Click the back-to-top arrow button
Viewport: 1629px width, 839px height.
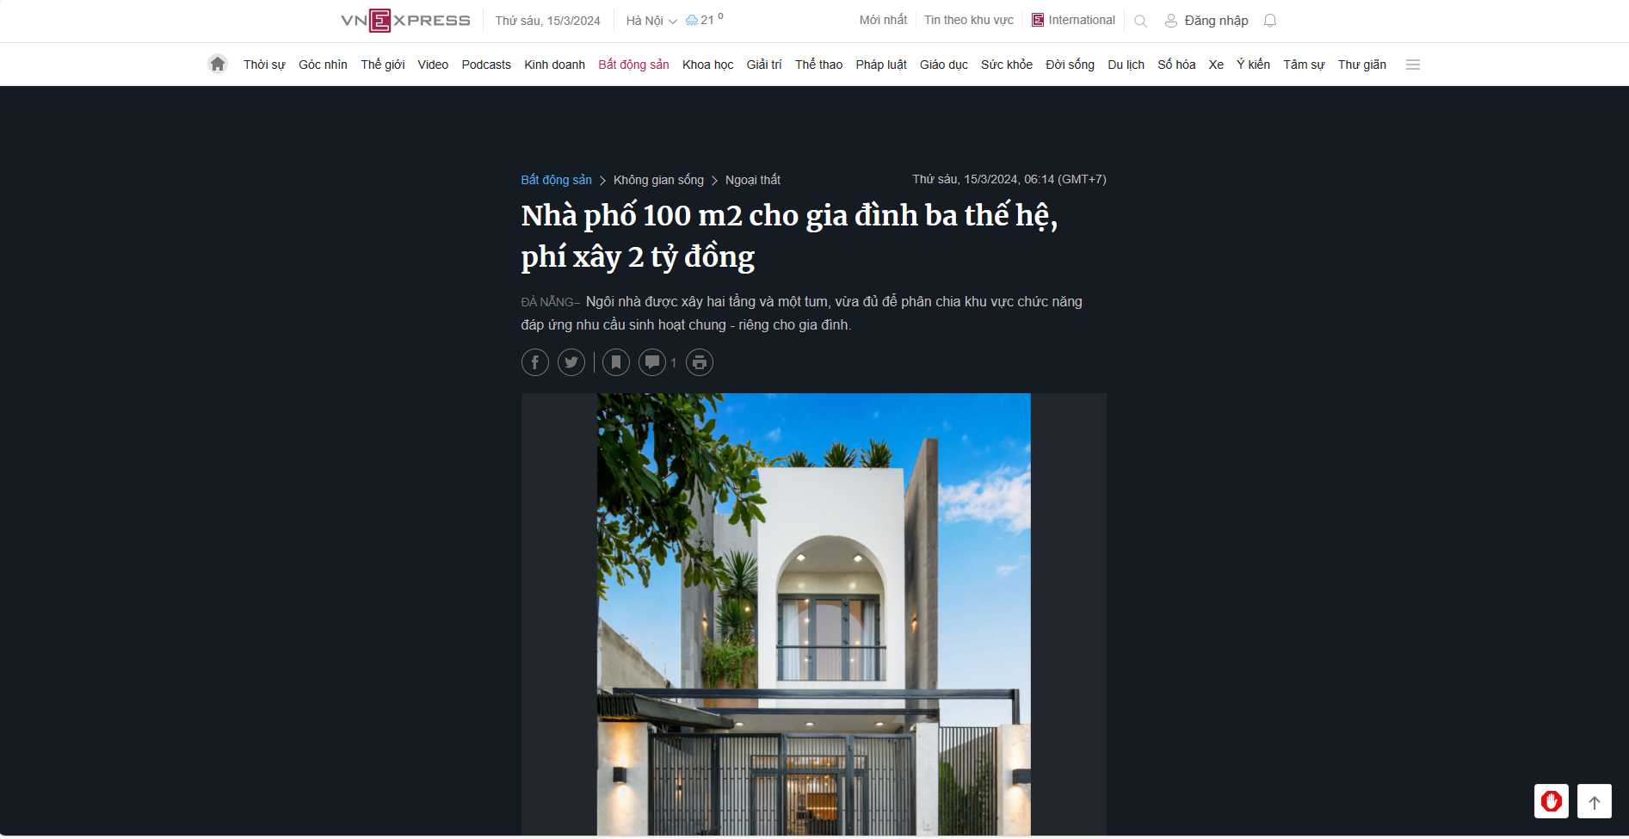pyautogui.click(x=1595, y=801)
